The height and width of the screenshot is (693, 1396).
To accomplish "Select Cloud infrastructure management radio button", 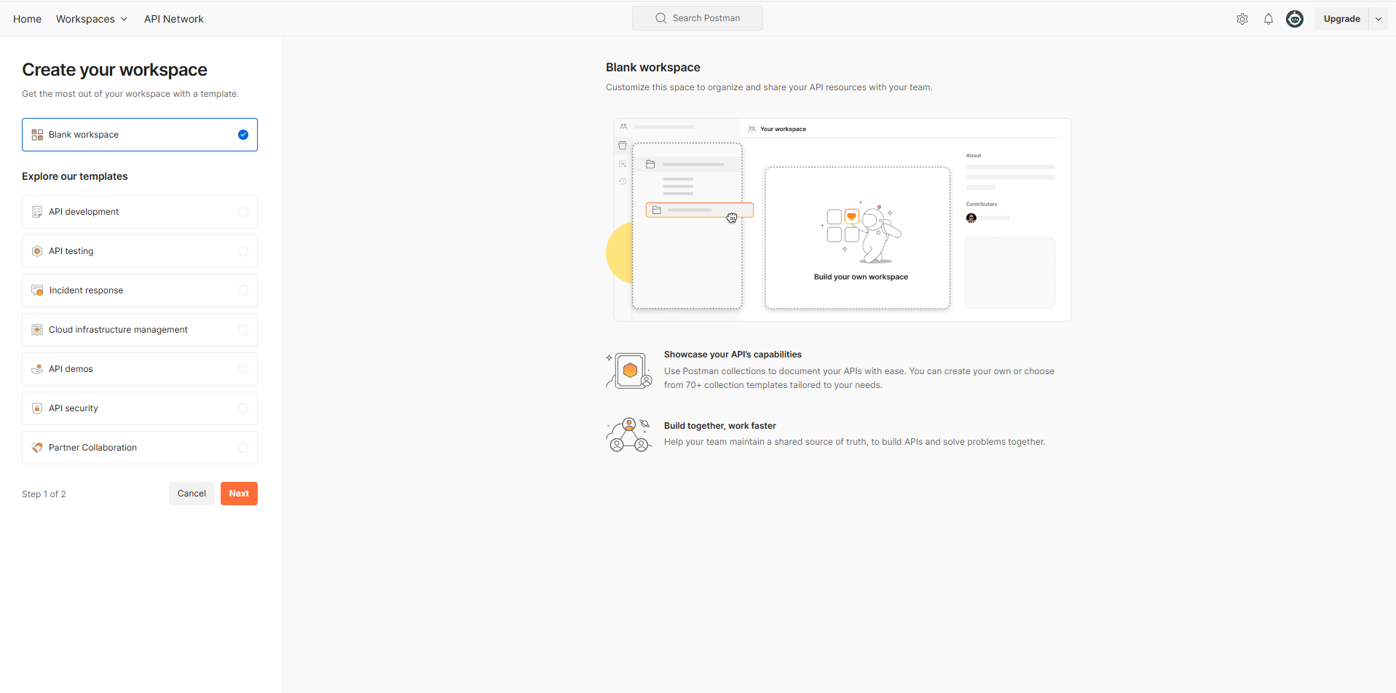I will tap(243, 330).
